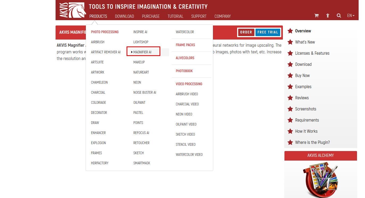This screenshot has width=365, height=198.
Task: Select Charcoal Video product
Action: point(187,104)
